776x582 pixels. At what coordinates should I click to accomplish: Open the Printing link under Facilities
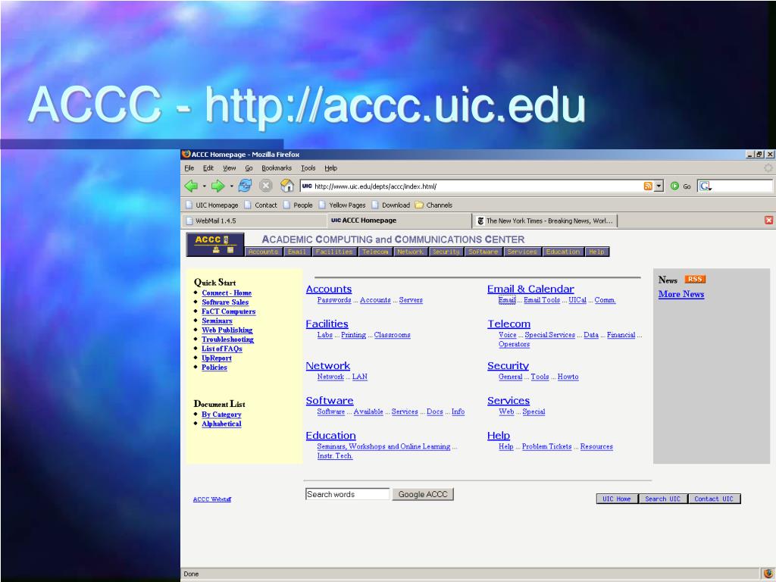click(353, 335)
